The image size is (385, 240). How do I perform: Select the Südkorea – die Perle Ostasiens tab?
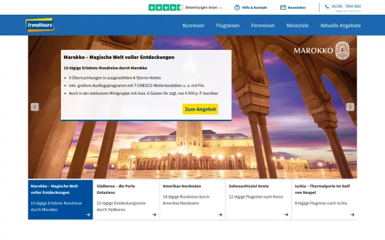(126, 200)
